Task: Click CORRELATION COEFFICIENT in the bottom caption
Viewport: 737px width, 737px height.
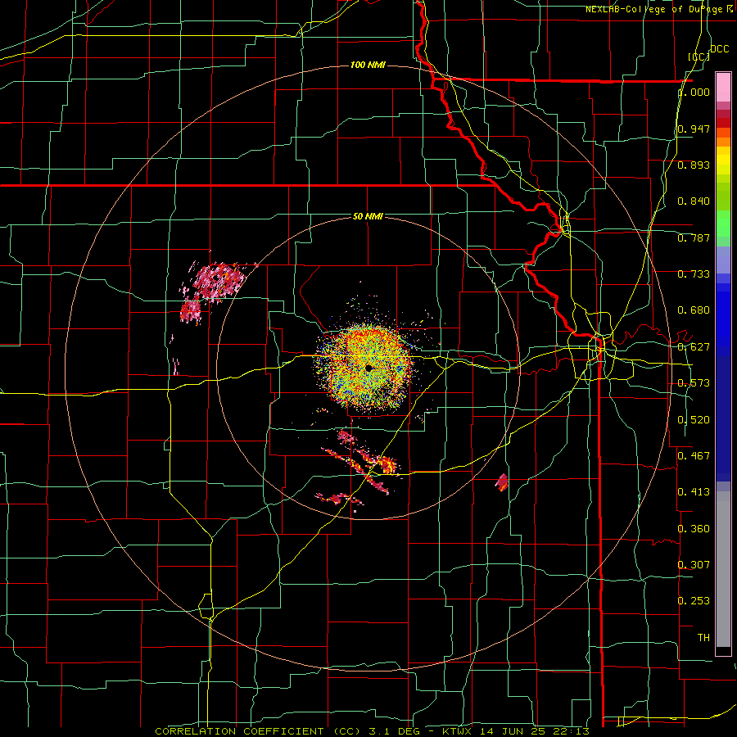Action: [239, 731]
